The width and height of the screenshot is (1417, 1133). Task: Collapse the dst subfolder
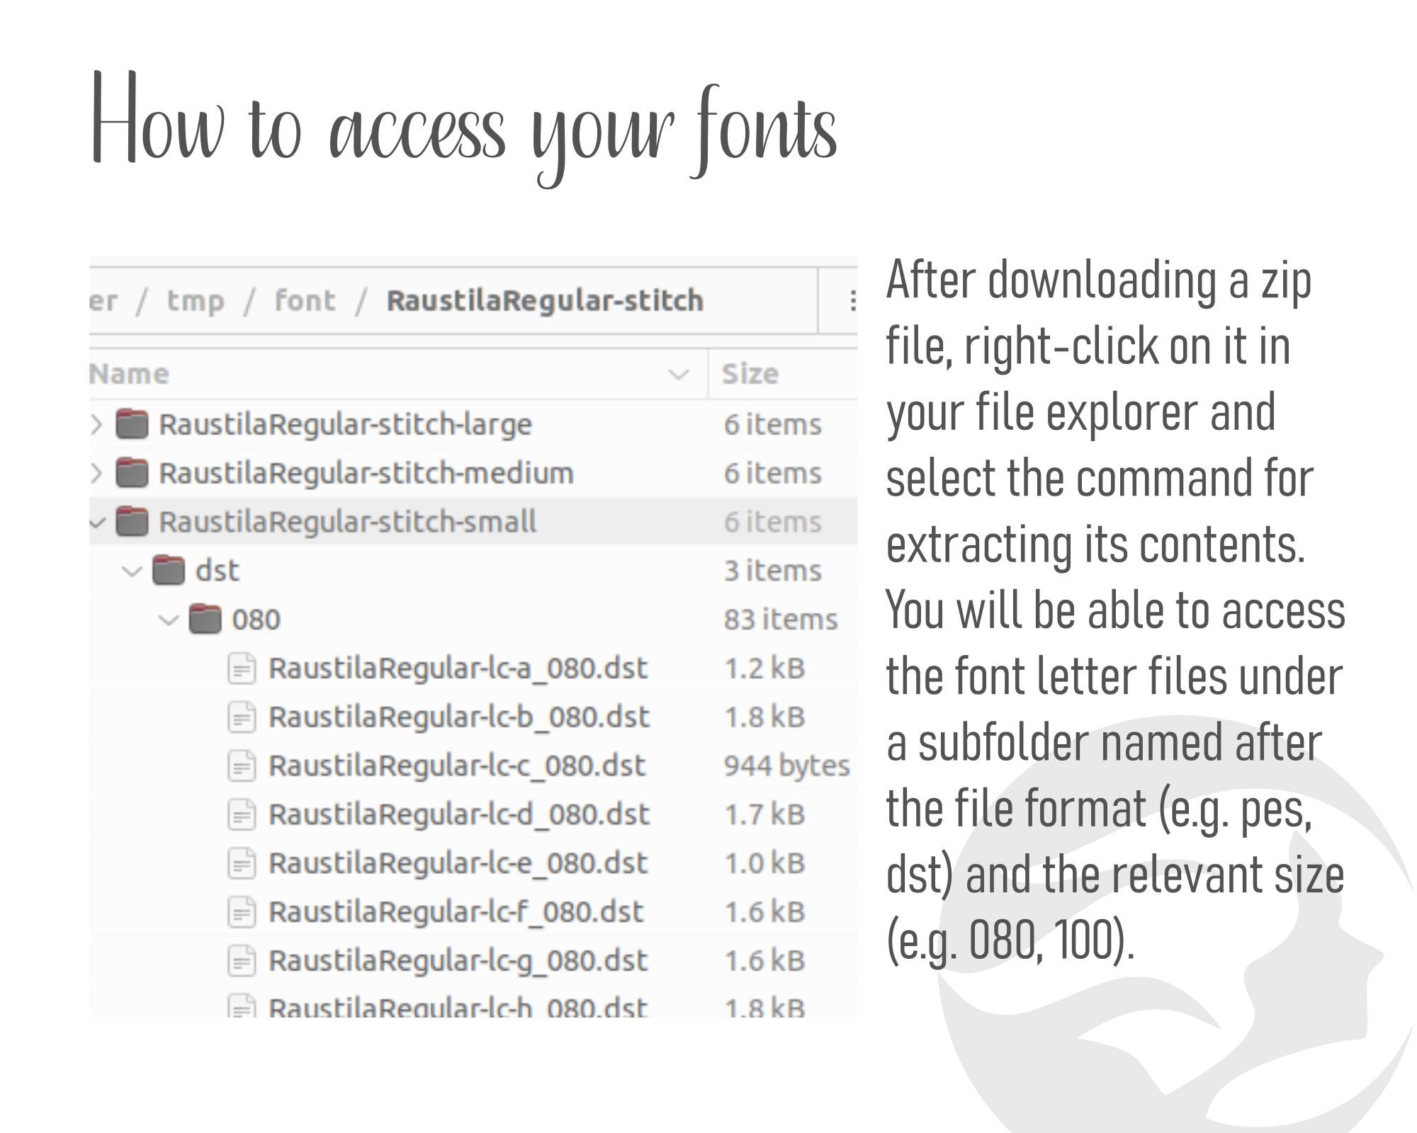(132, 571)
